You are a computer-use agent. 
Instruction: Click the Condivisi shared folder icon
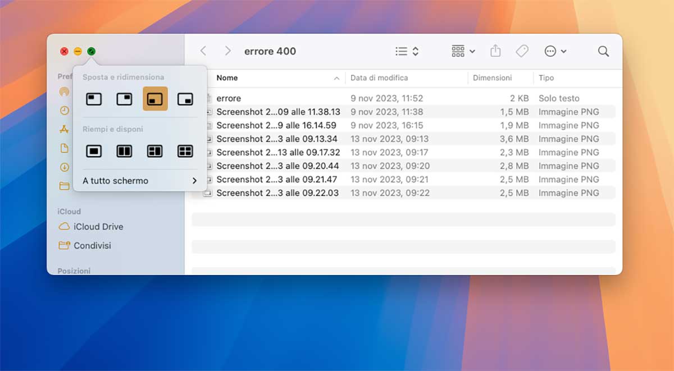65,246
